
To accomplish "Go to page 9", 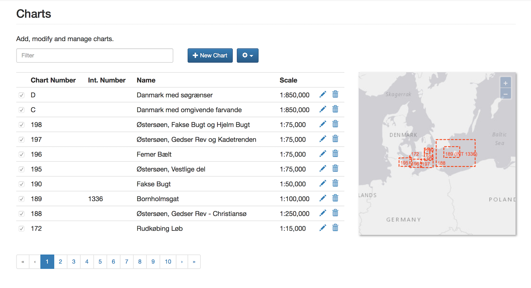I will point(153,262).
